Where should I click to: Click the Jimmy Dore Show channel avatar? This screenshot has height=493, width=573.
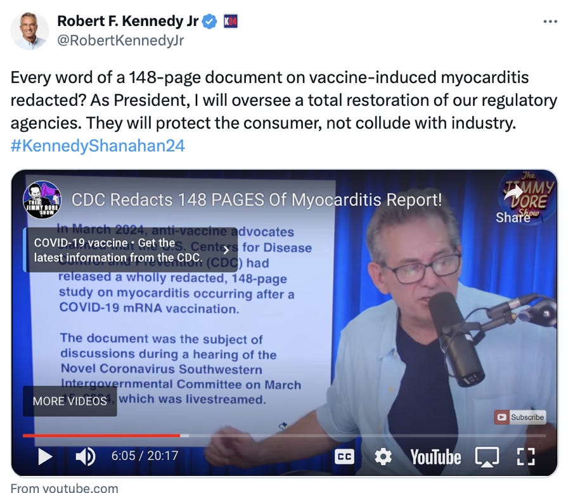pyautogui.click(x=42, y=200)
